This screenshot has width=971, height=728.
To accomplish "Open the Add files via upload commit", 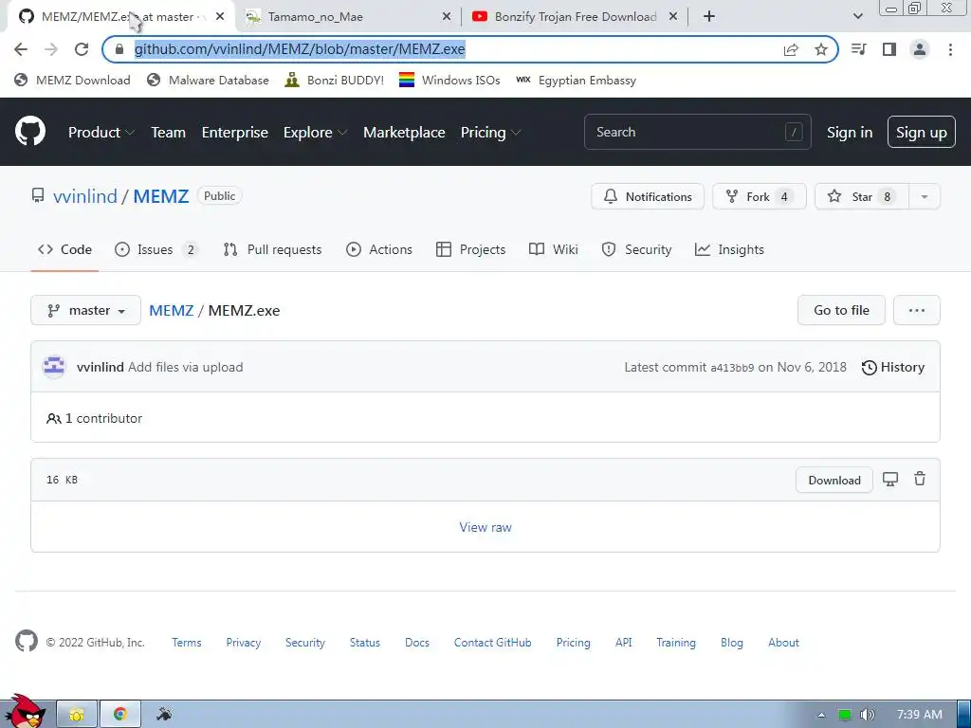I will 185,367.
